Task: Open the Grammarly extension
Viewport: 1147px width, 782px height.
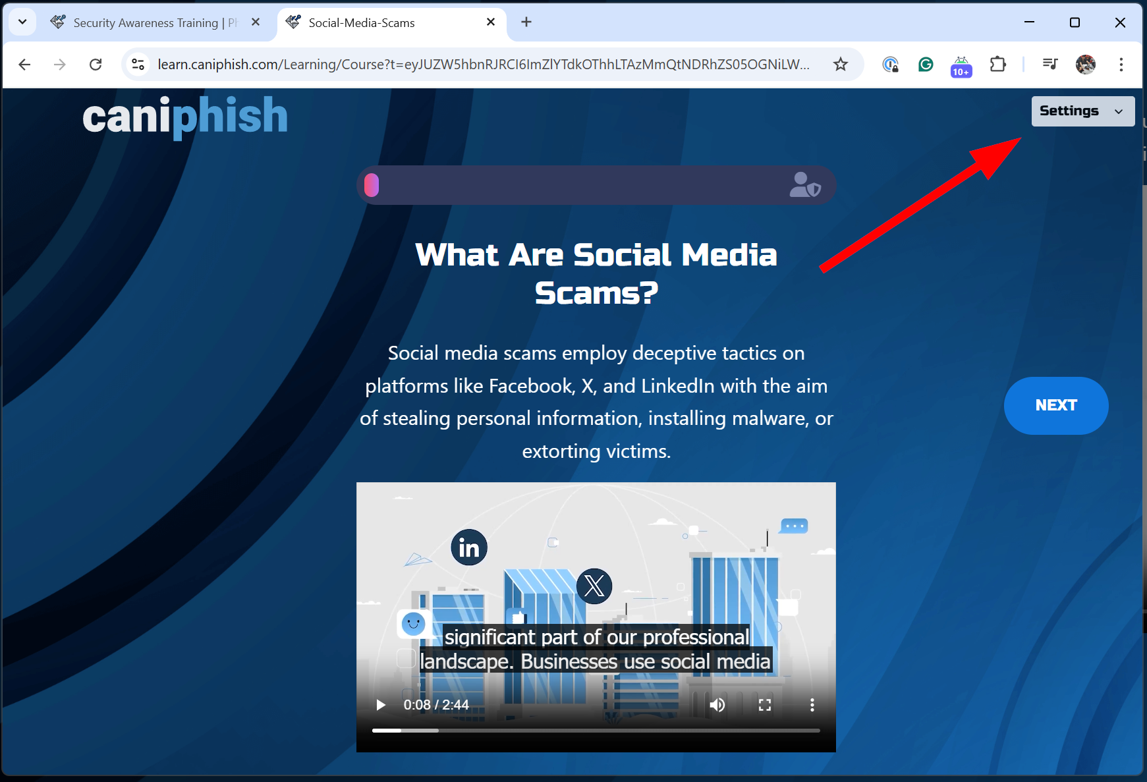Action: (x=926, y=65)
